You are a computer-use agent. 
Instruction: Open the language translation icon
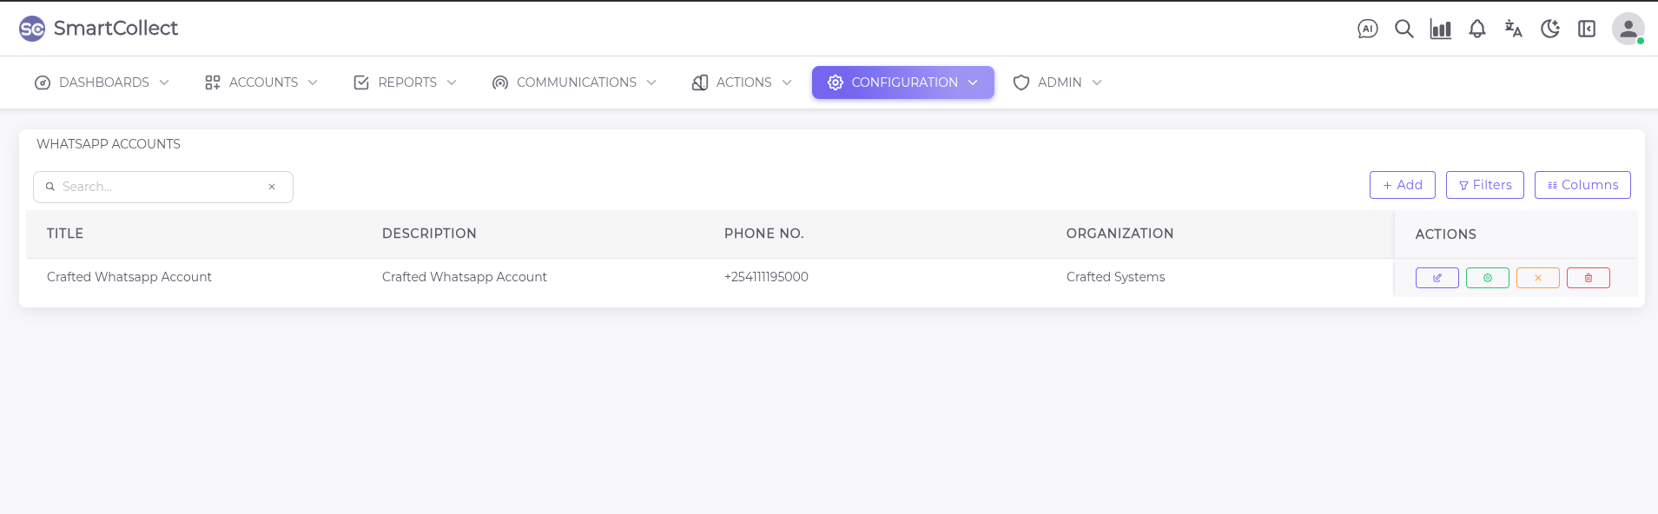(1513, 29)
